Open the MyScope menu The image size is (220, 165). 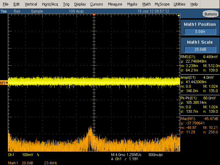(162, 4)
